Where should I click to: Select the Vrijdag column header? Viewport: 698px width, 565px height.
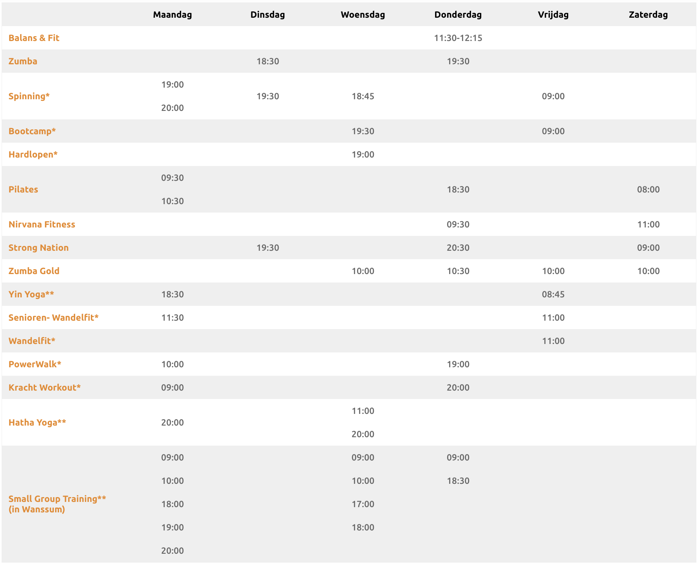click(x=553, y=15)
